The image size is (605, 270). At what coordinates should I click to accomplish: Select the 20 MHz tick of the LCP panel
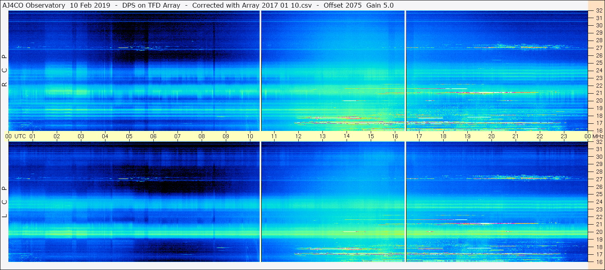[599, 232]
